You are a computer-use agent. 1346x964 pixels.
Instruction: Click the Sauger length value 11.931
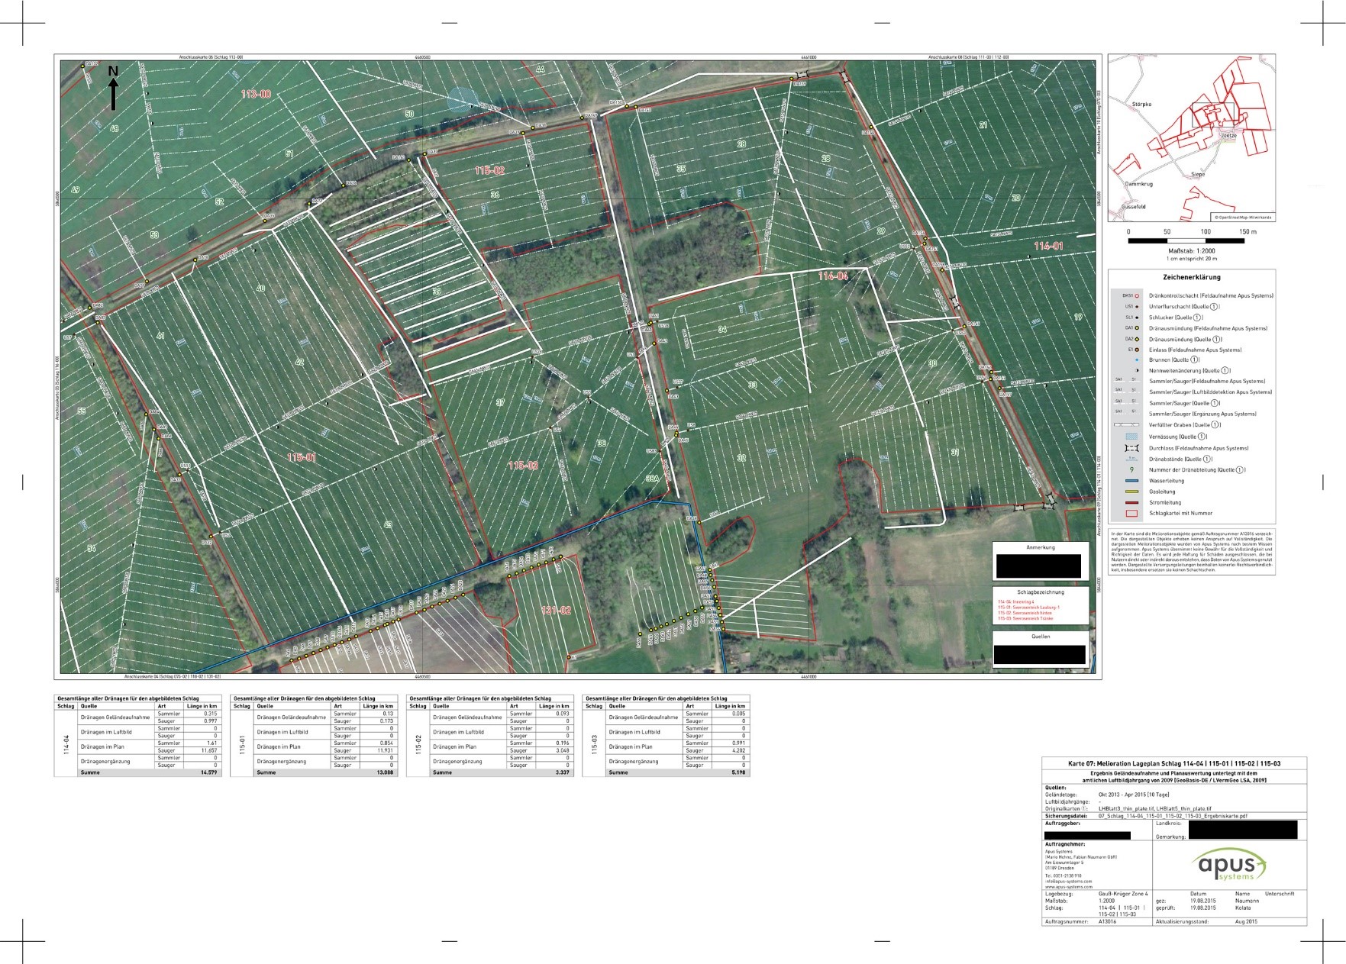[384, 750]
